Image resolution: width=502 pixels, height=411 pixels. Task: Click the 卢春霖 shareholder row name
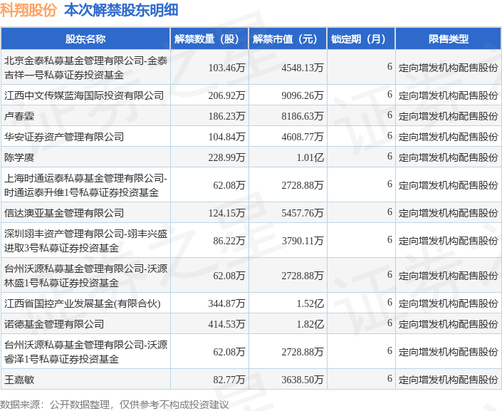[19, 116]
